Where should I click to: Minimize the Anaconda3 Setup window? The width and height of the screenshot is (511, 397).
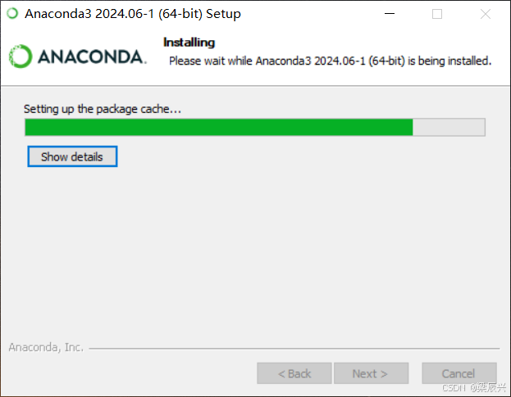(390, 14)
